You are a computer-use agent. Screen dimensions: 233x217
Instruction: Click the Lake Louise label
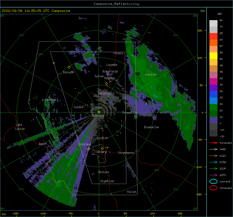[x=20, y=127]
